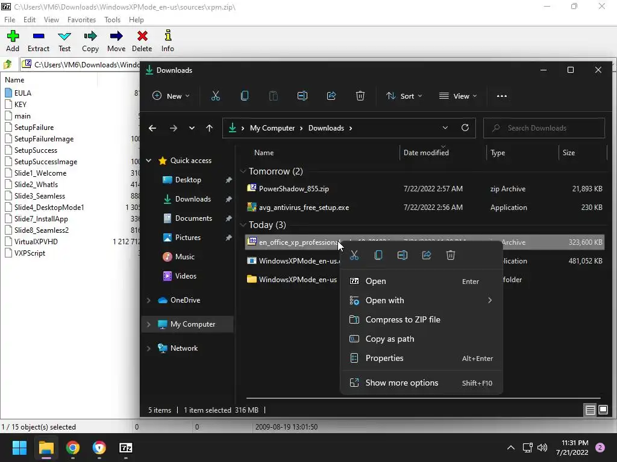
Task: Click the Extract icon in 7-Zip
Action: (x=39, y=36)
